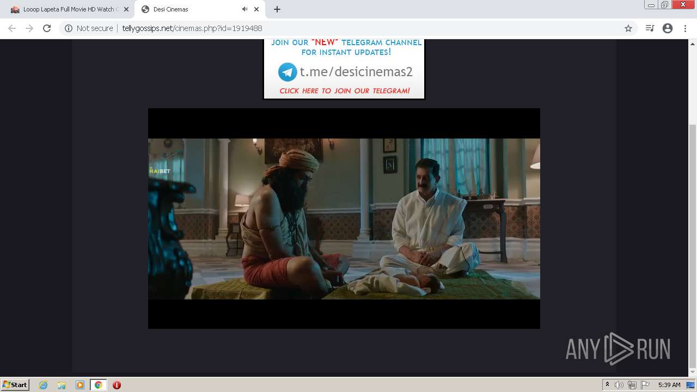This screenshot has width=697, height=392.
Task: Click the Telegram paper plane logo
Action: point(288,72)
